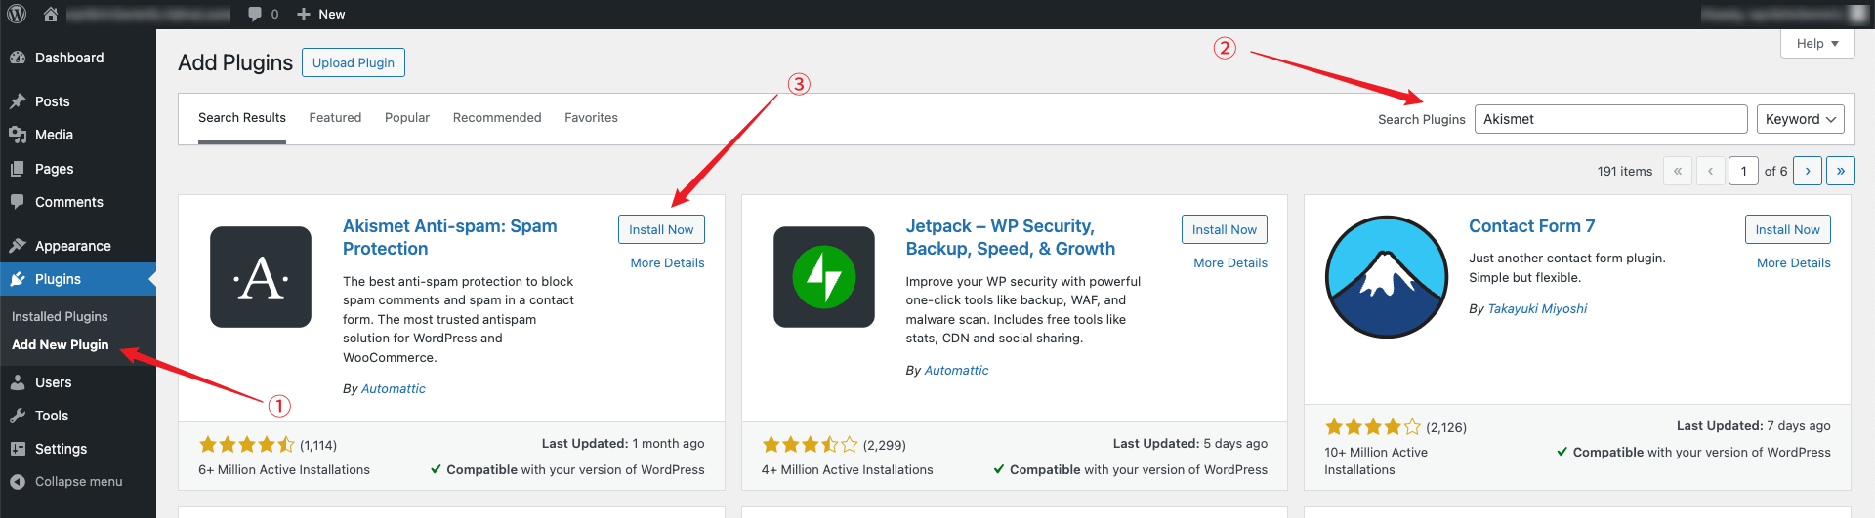Open the New content menu in admin bar
Image resolution: width=1875 pixels, height=518 pixels.
(321, 14)
